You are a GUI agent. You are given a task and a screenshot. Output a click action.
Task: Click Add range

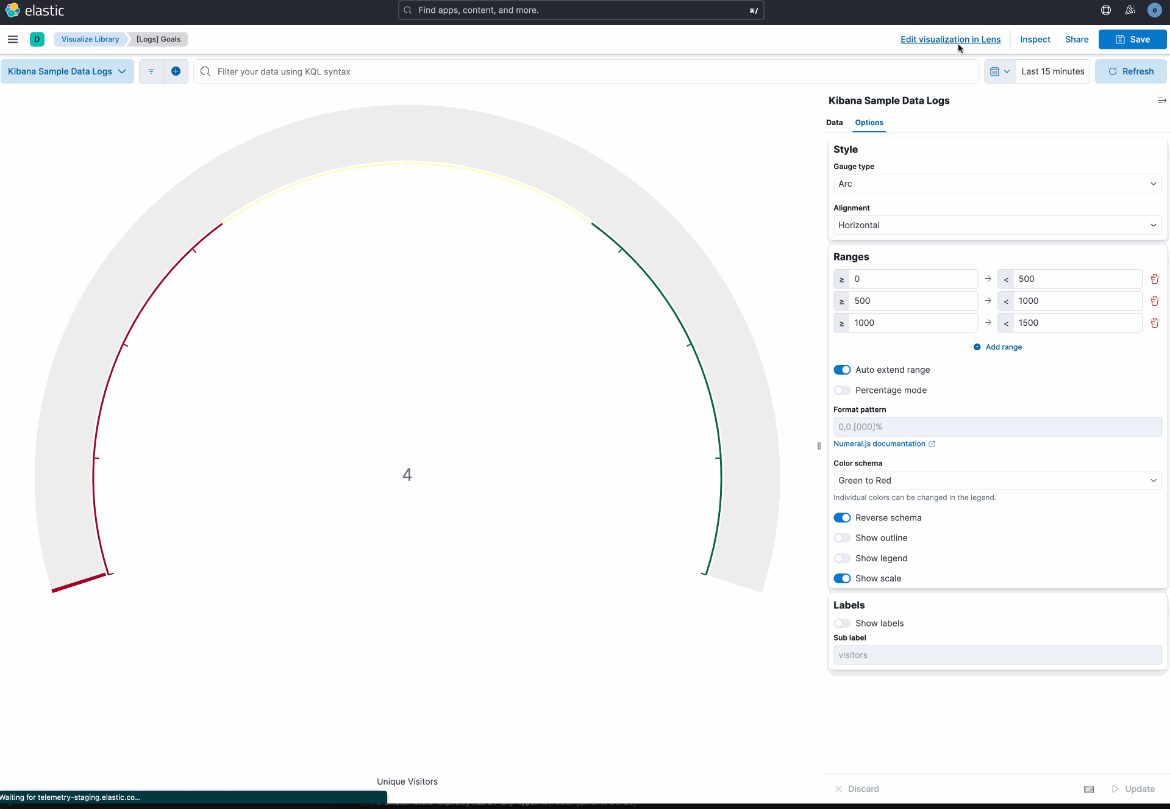[997, 347]
